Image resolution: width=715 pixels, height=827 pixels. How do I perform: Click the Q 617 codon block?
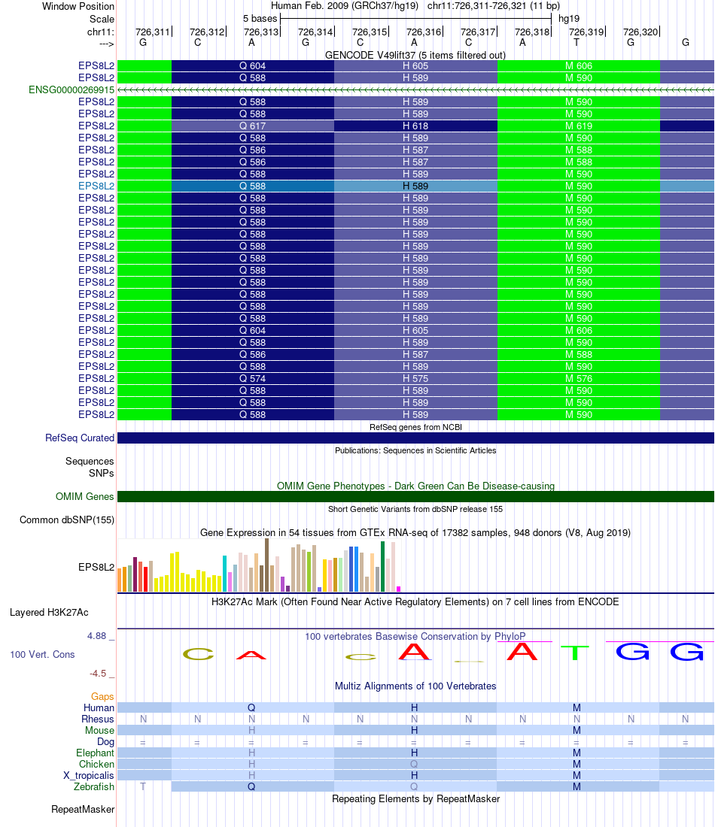click(x=252, y=126)
